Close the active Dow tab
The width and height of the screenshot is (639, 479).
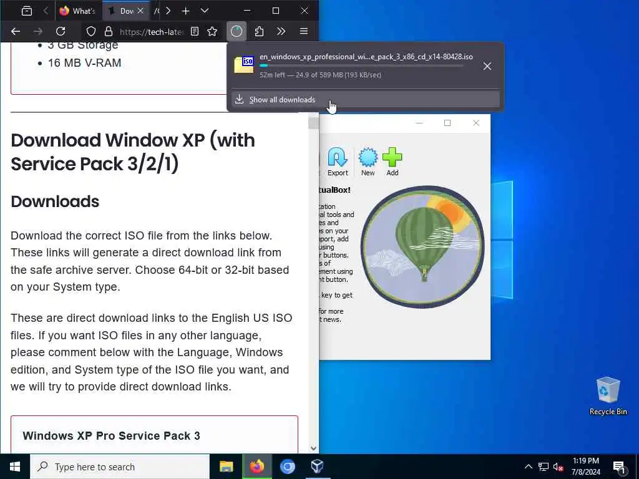click(140, 11)
